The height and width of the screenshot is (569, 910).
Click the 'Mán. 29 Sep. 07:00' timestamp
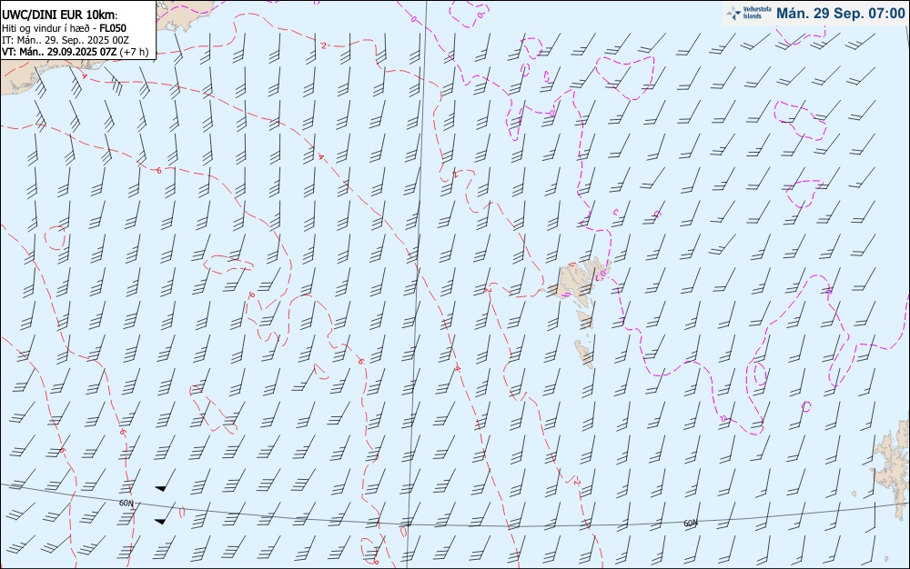(840, 14)
